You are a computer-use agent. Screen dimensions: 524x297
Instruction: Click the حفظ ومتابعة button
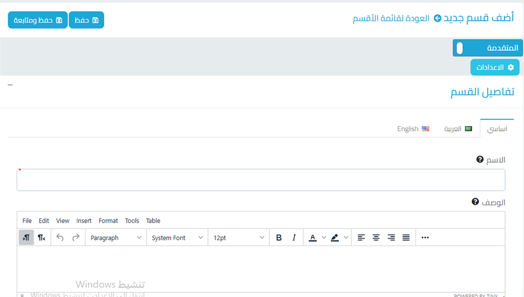[38, 20]
